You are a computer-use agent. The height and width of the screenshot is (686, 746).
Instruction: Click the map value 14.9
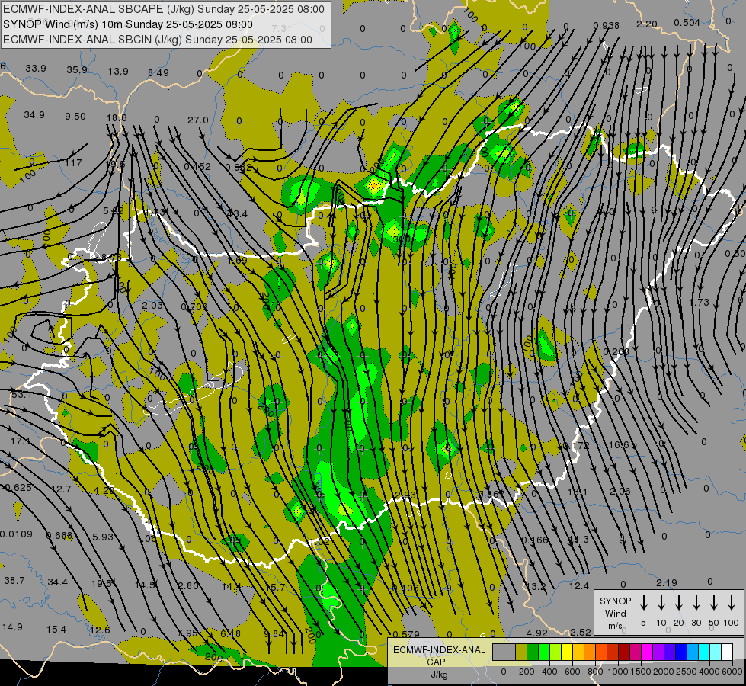click(12, 627)
